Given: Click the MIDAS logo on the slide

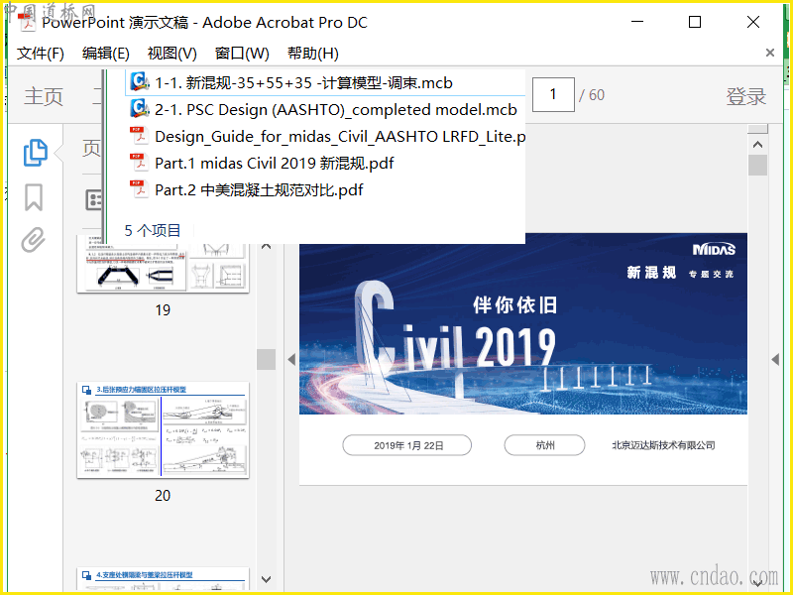Looking at the screenshot, I should point(714,249).
